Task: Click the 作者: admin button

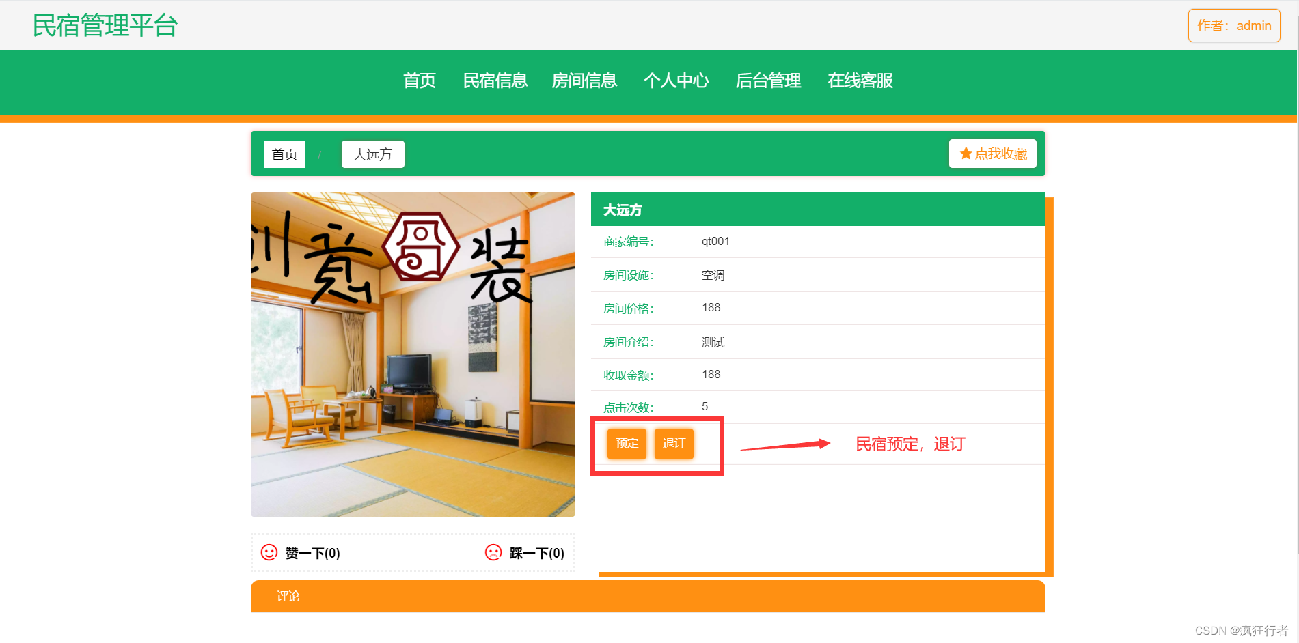Action: click(1234, 26)
